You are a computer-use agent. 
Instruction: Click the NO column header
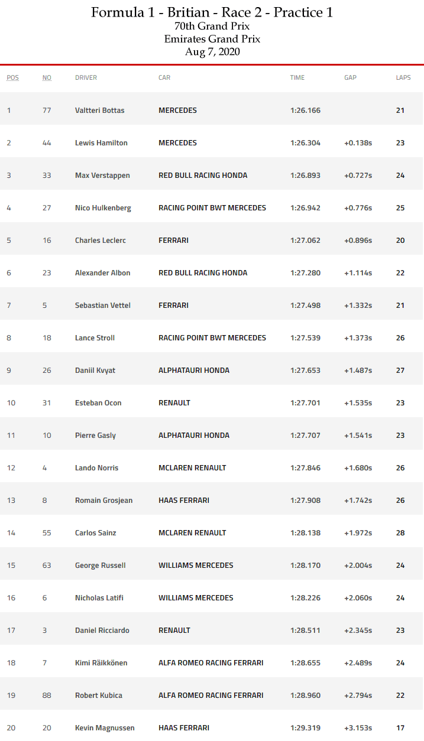tap(47, 78)
